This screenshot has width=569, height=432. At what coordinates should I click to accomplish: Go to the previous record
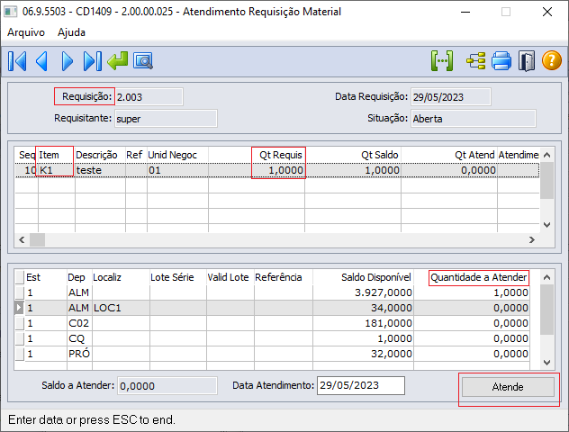(41, 61)
